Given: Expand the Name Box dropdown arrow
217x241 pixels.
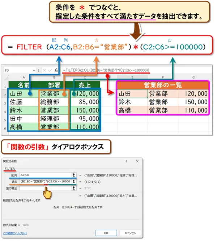Looking at the screenshot, I should pyautogui.click(x=34, y=71).
